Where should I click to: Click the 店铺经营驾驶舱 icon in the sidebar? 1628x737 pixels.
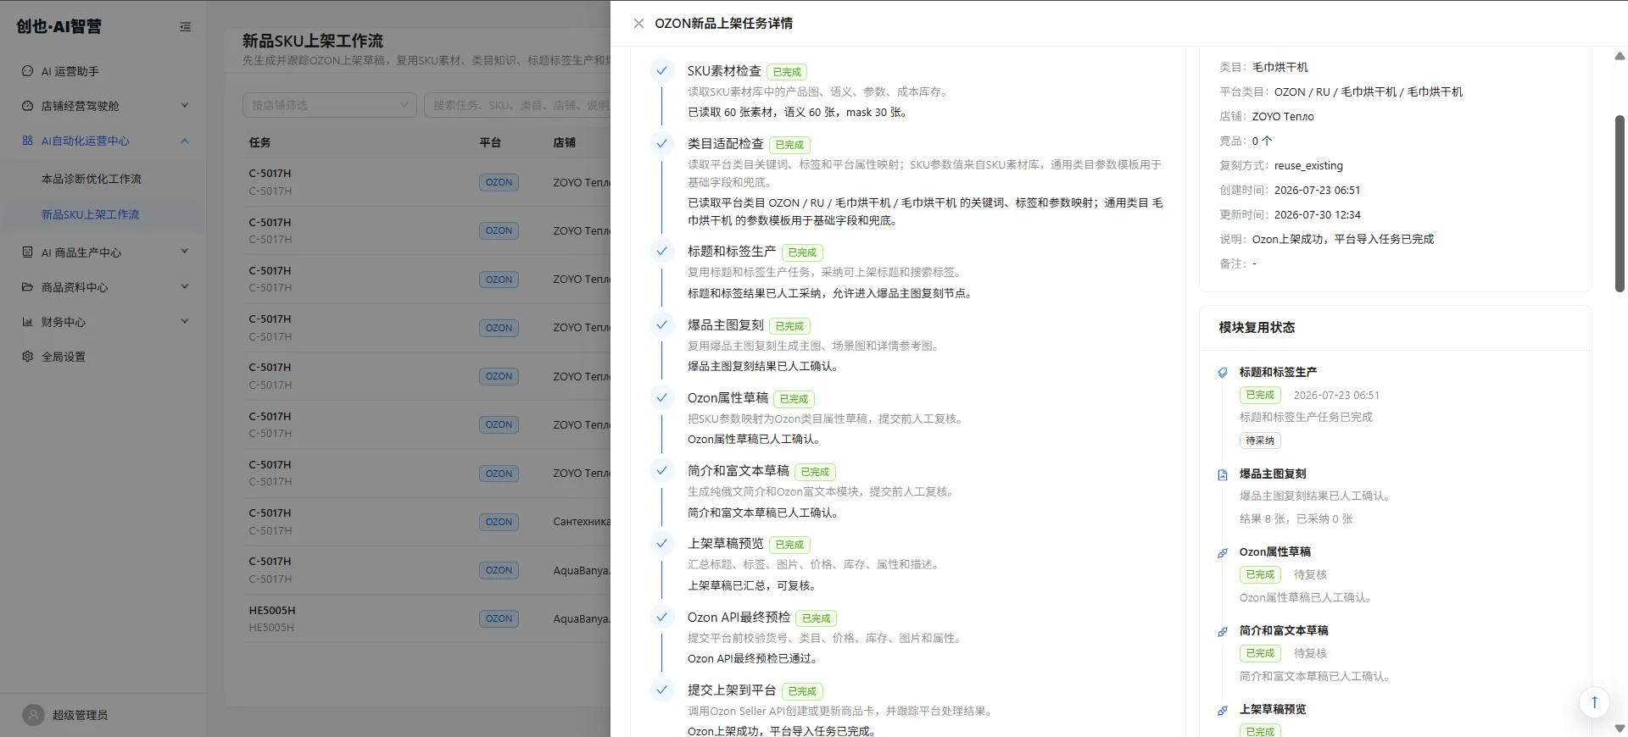[27, 106]
